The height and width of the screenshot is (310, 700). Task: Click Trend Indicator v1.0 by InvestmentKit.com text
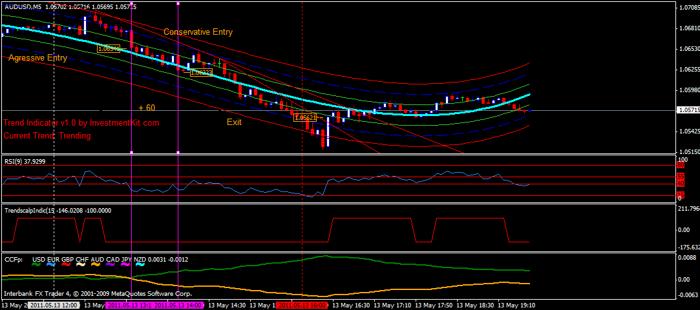[x=81, y=122]
